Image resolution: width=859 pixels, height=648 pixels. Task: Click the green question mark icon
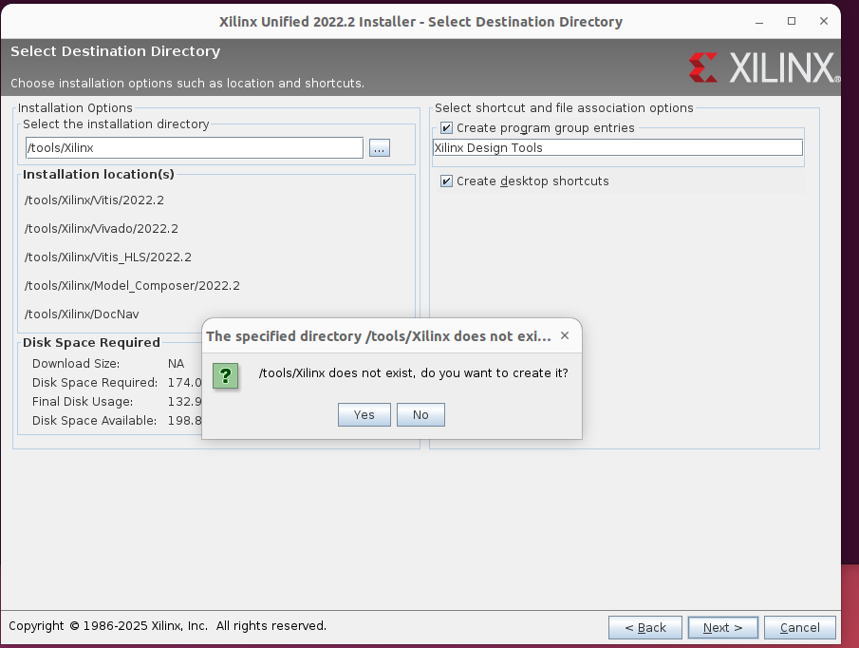(225, 376)
